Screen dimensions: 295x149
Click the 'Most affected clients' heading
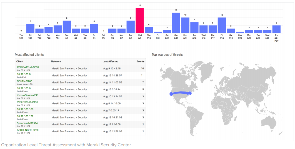point(29,55)
